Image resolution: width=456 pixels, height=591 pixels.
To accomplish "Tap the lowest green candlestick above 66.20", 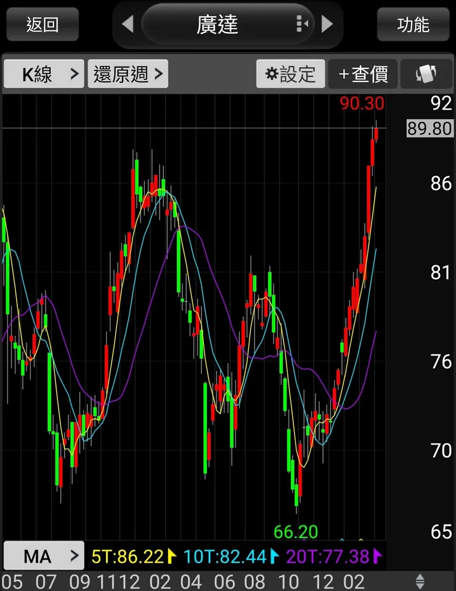I will pos(296,494).
